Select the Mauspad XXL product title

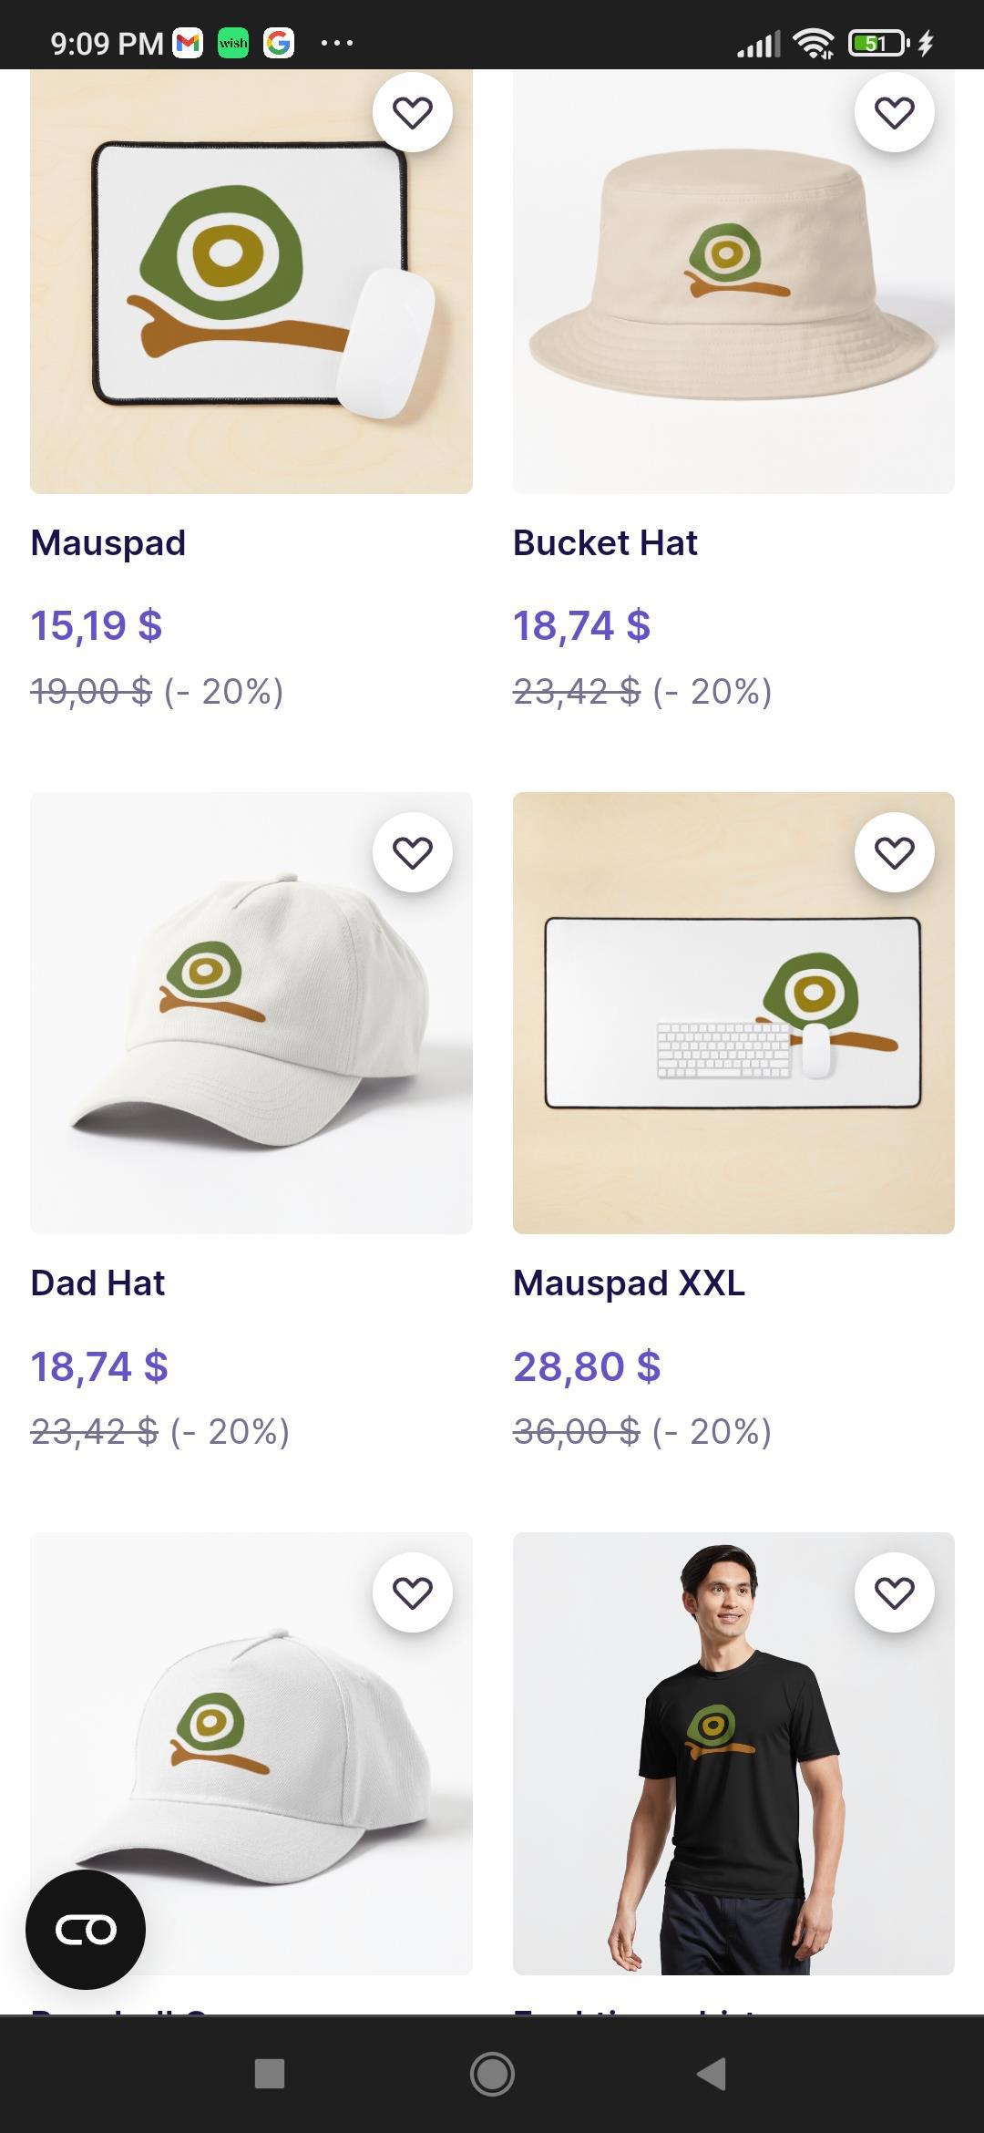[629, 1283]
